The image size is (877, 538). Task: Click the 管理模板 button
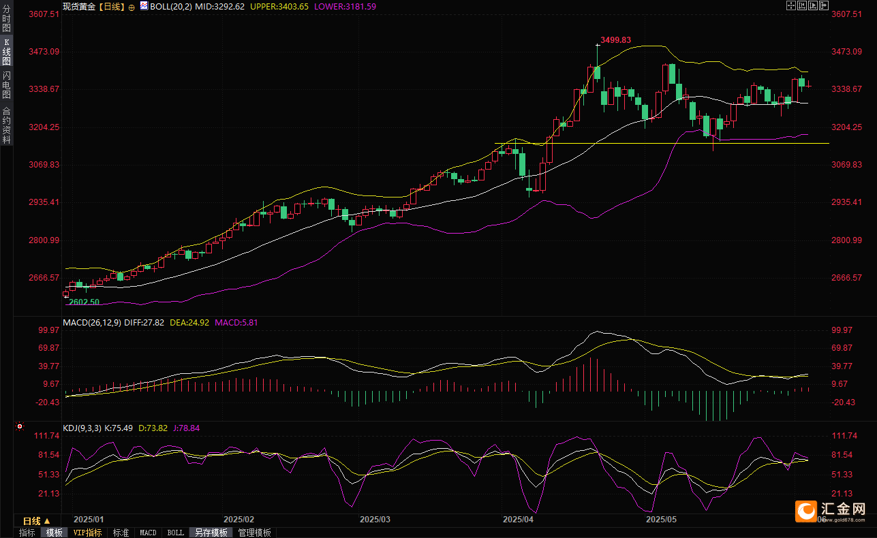pyautogui.click(x=254, y=533)
